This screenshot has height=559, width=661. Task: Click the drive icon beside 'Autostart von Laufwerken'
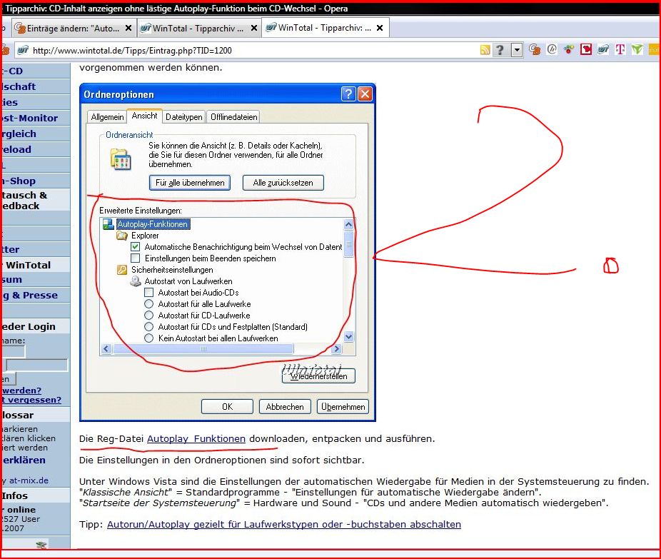pyautogui.click(x=136, y=281)
